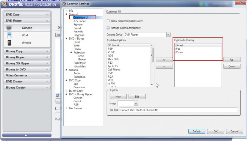Expand the Blu-ray to DVD section
Screen dimensions: 247x141
(x=27, y=69)
